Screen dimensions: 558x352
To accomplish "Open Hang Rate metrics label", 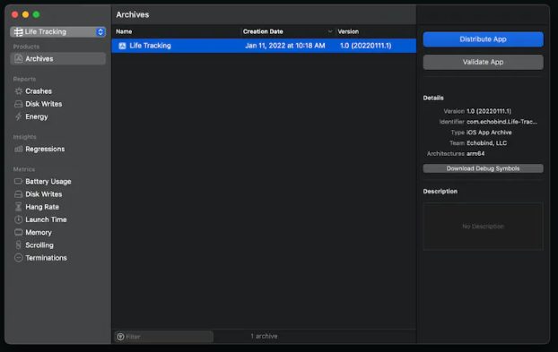I will pyautogui.click(x=42, y=207).
